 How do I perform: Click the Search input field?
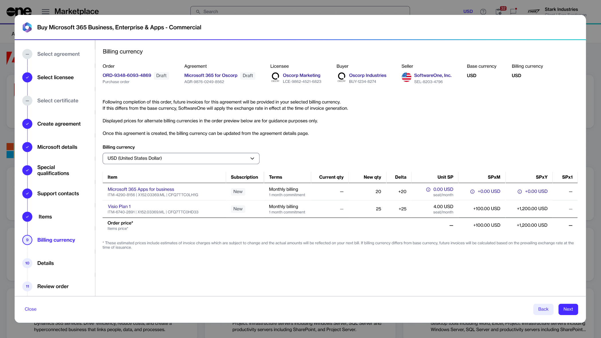(x=300, y=11)
